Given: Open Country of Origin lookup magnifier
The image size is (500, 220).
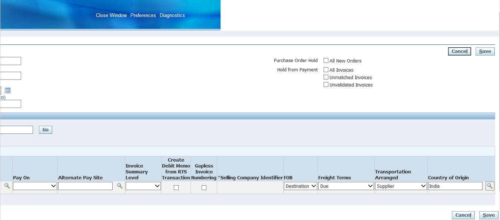Looking at the screenshot, I should (x=490, y=186).
